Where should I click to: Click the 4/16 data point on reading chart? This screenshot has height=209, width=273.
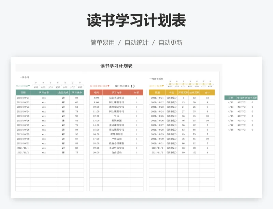(x=197, y=84)
